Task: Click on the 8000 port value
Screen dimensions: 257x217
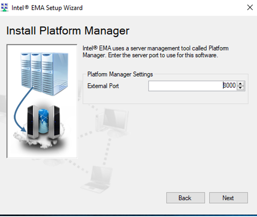Action: click(229, 86)
